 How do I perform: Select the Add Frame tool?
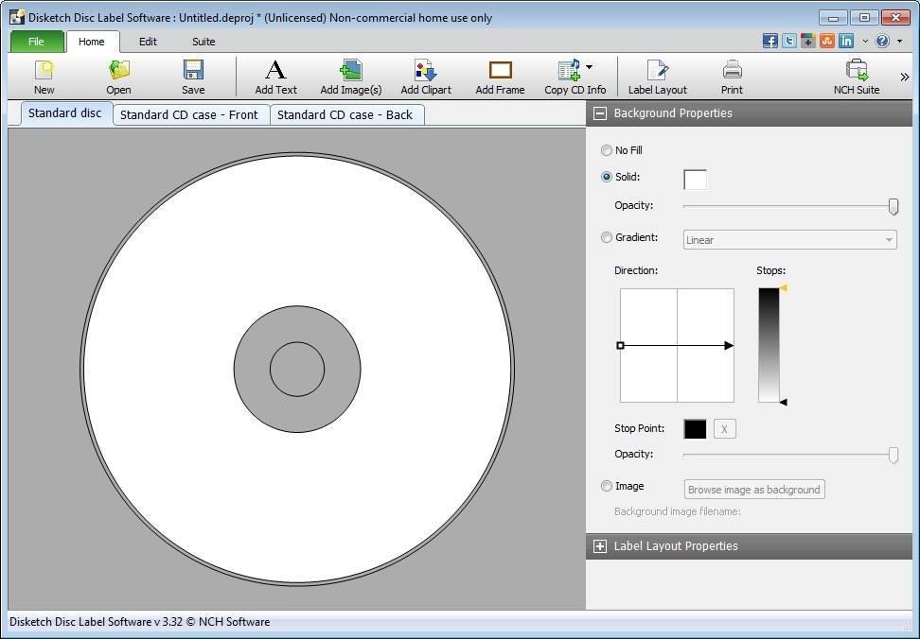click(x=500, y=76)
